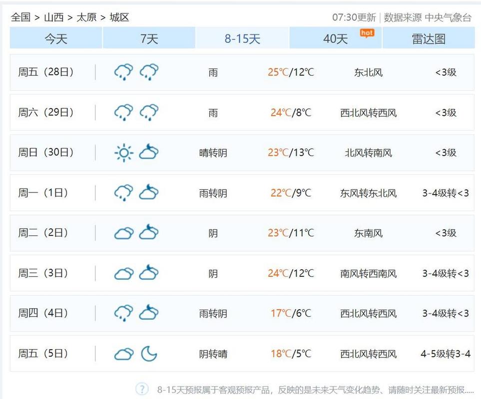The height and width of the screenshot is (399, 481).
Task: Click the 东北风 wind direction text
Action: click(369, 73)
